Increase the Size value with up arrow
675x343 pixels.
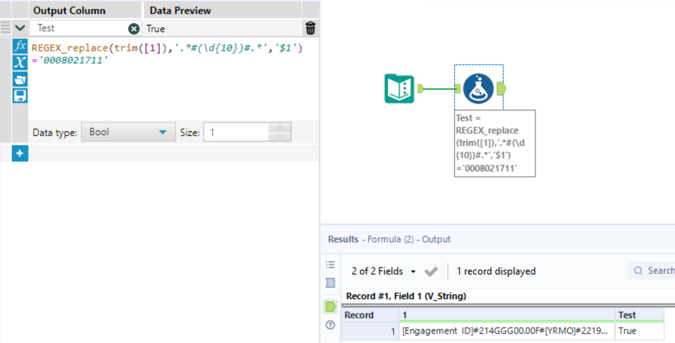tap(280, 128)
